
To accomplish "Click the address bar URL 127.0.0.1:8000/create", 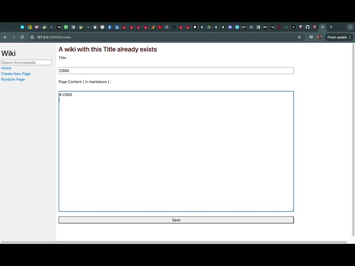I will tap(54, 37).
